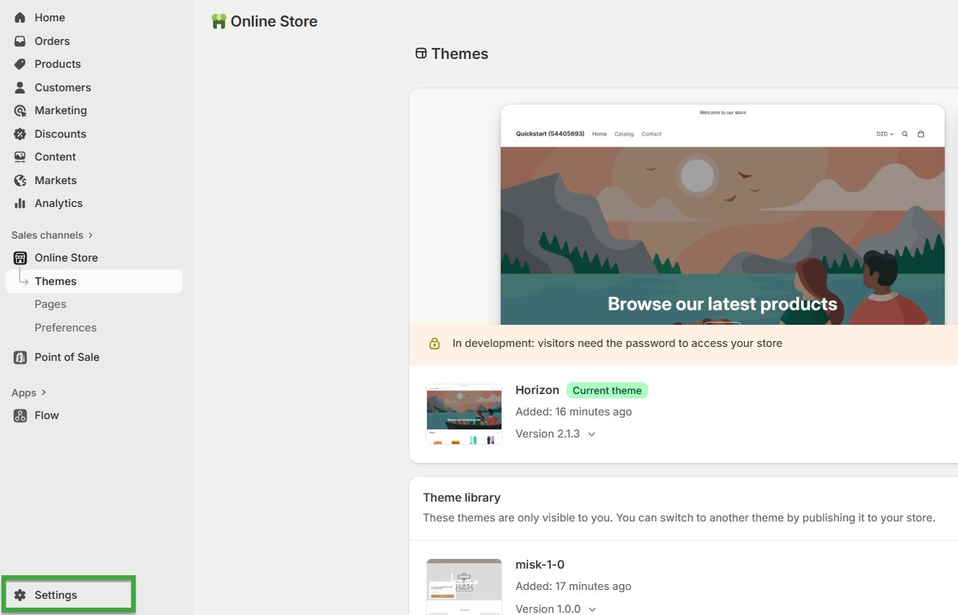Open Preferences under Online Store
The height and width of the screenshot is (615, 958).
point(66,328)
